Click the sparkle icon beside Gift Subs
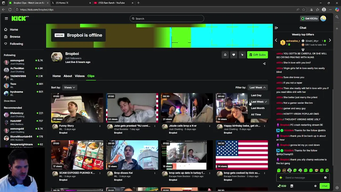 pos(242,55)
